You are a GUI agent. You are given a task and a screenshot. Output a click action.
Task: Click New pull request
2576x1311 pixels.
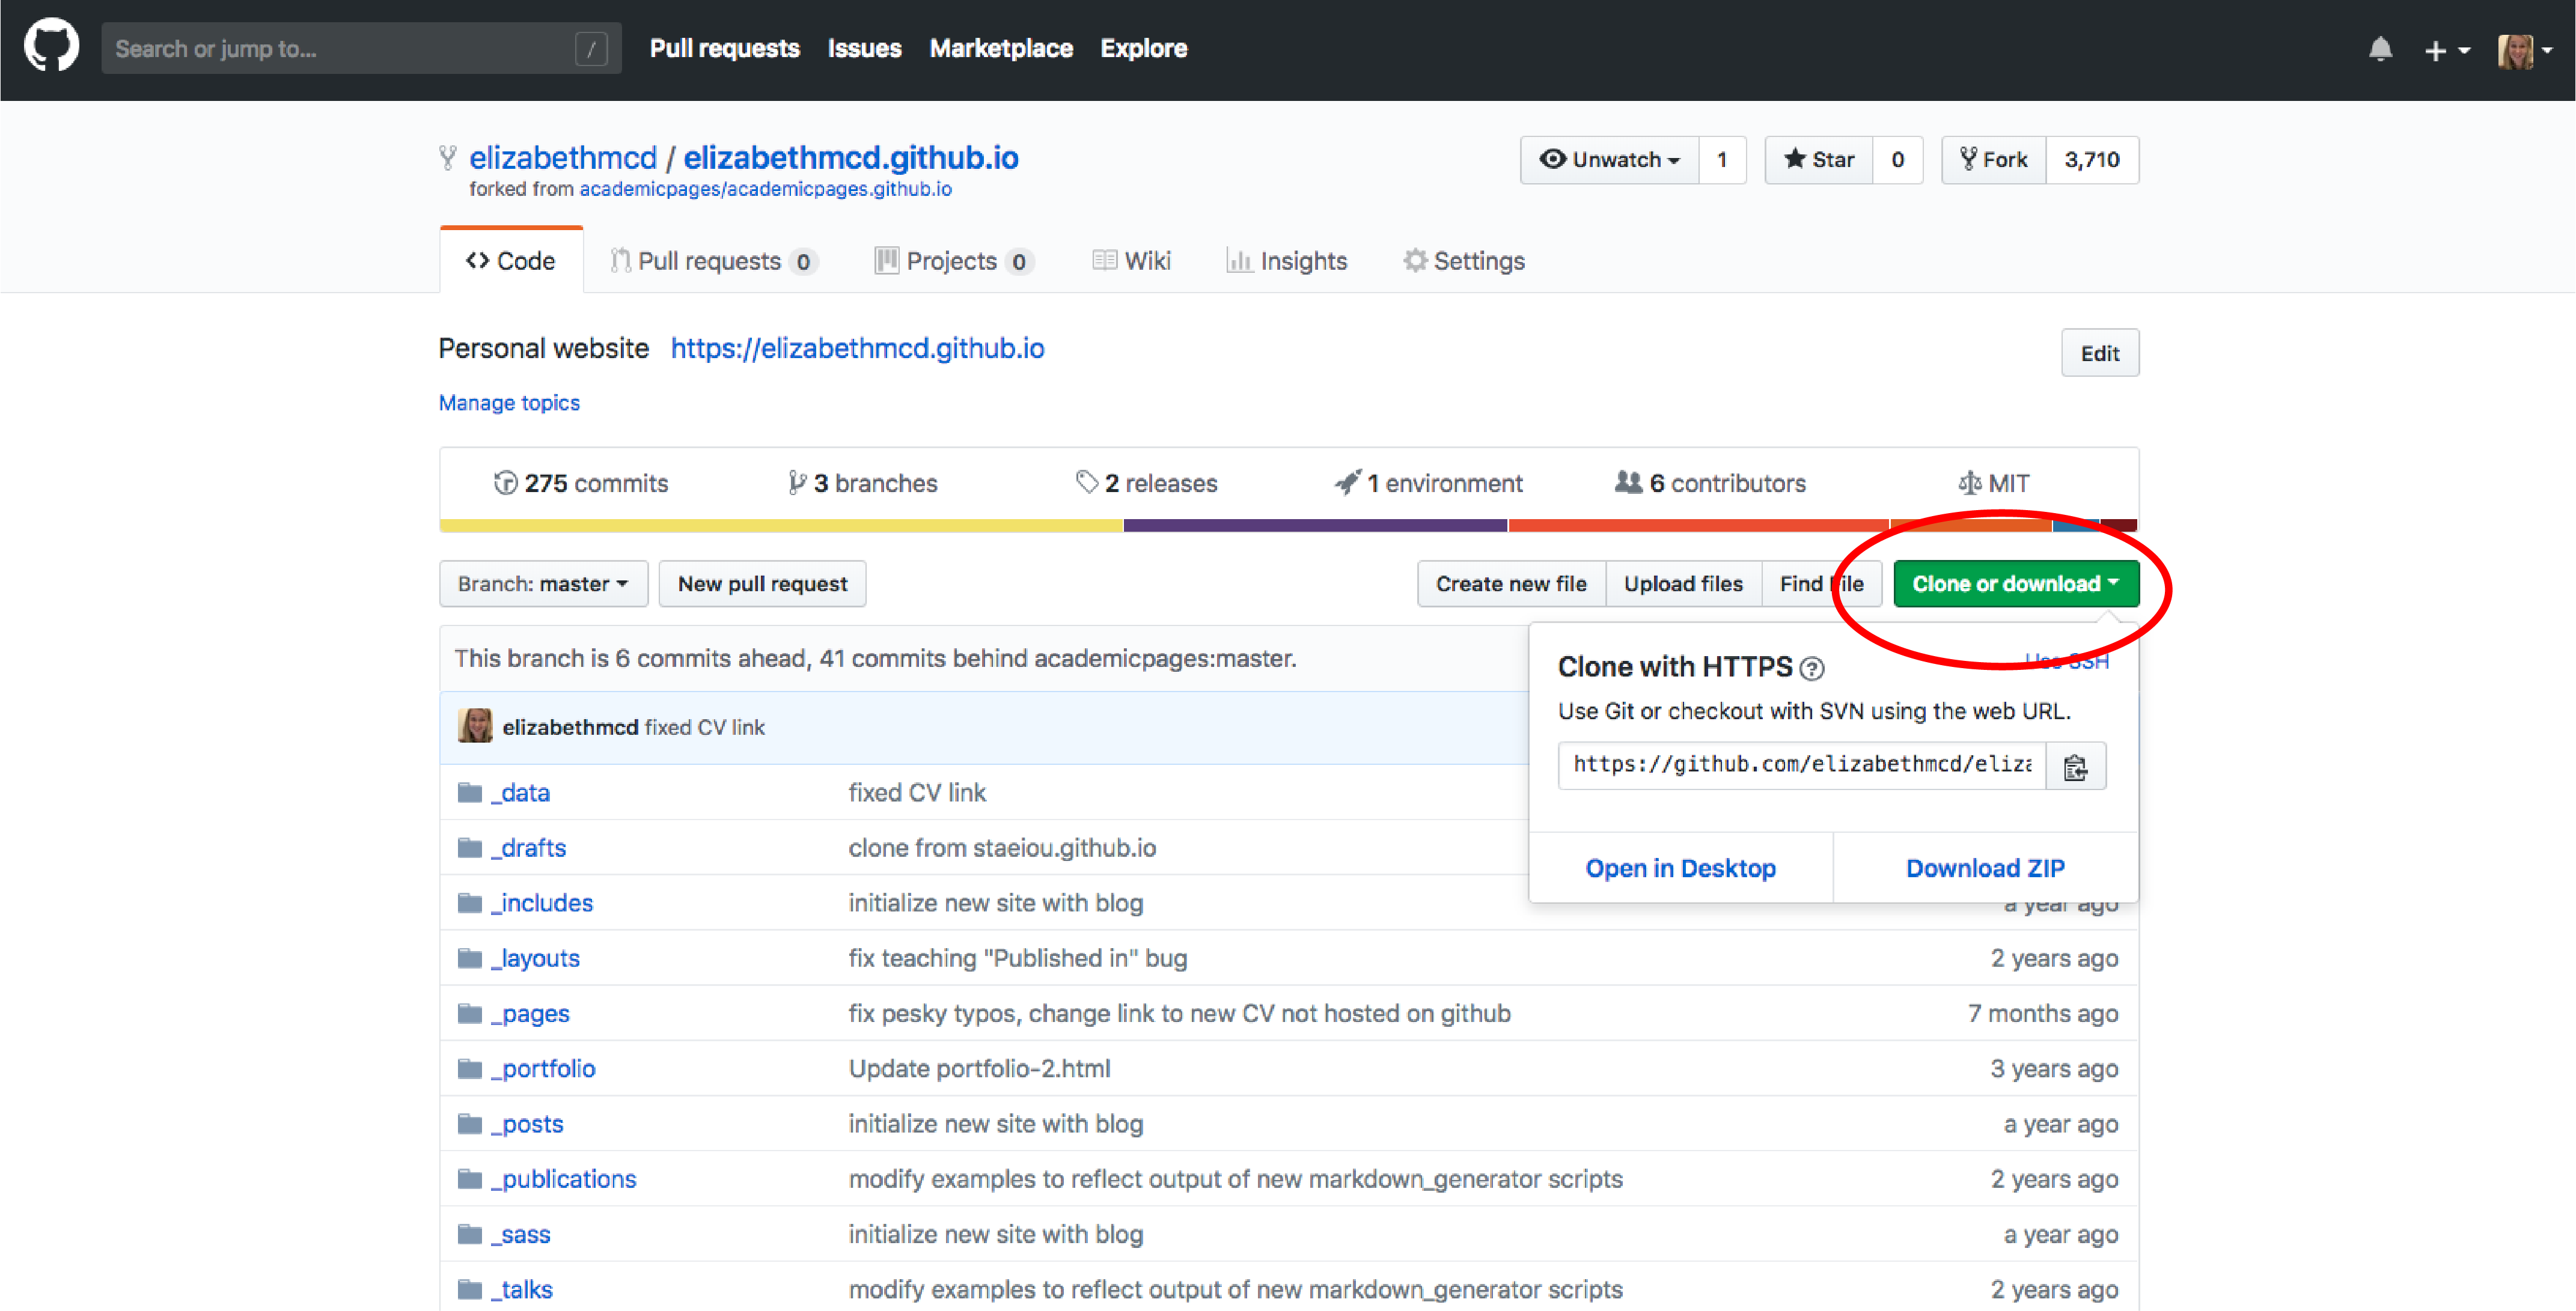click(x=762, y=584)
